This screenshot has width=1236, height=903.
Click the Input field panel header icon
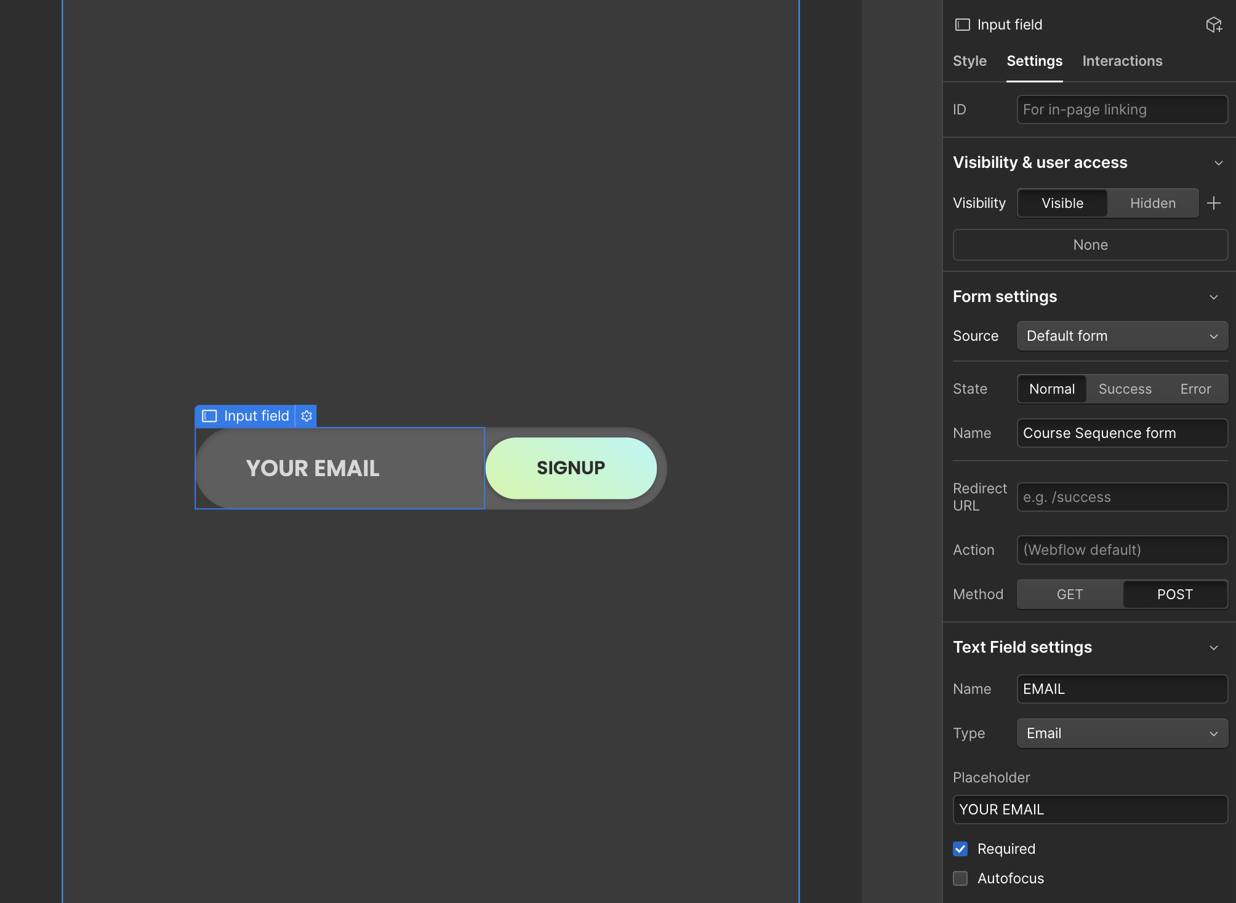pyautogui.click(x=962, y=25)
